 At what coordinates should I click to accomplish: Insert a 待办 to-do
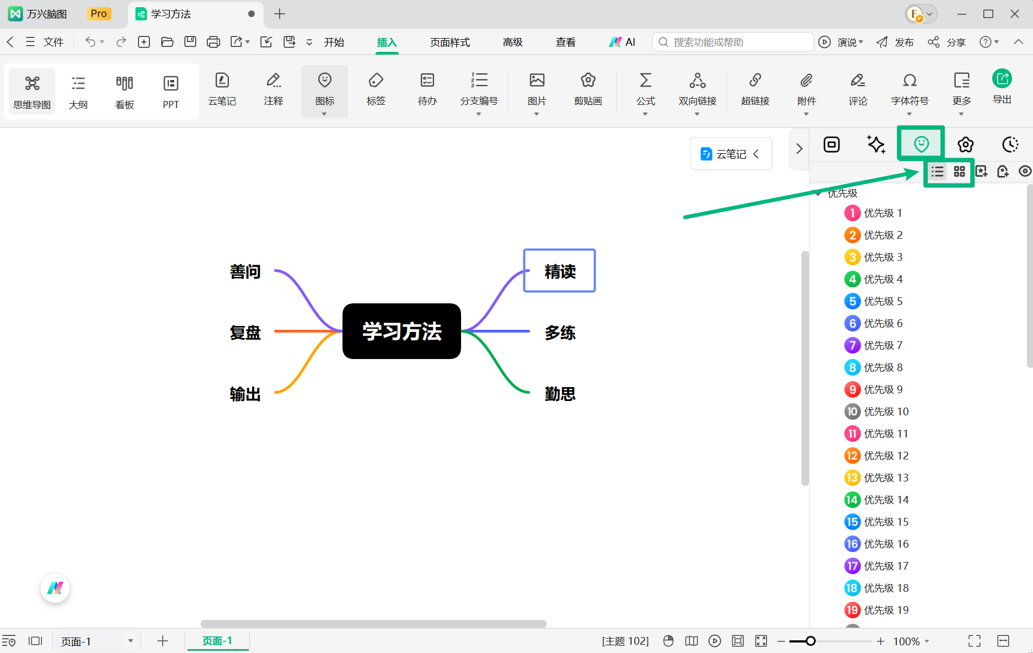tap(427, 90)
